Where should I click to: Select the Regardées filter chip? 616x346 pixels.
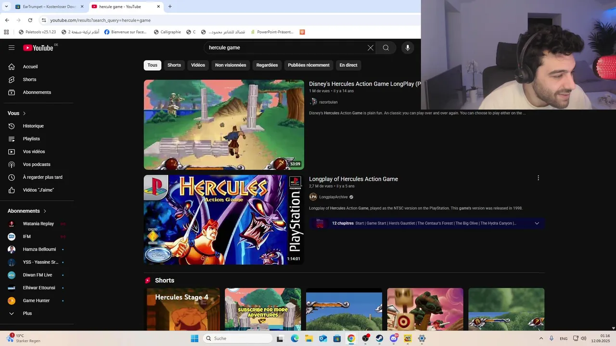click(267, 65)
